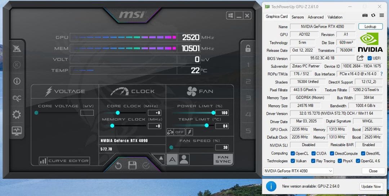Image resolution: width=389 pixels, height=196 pixels.
Task: Switch to the Validation tab
Action: coord(335,17)
